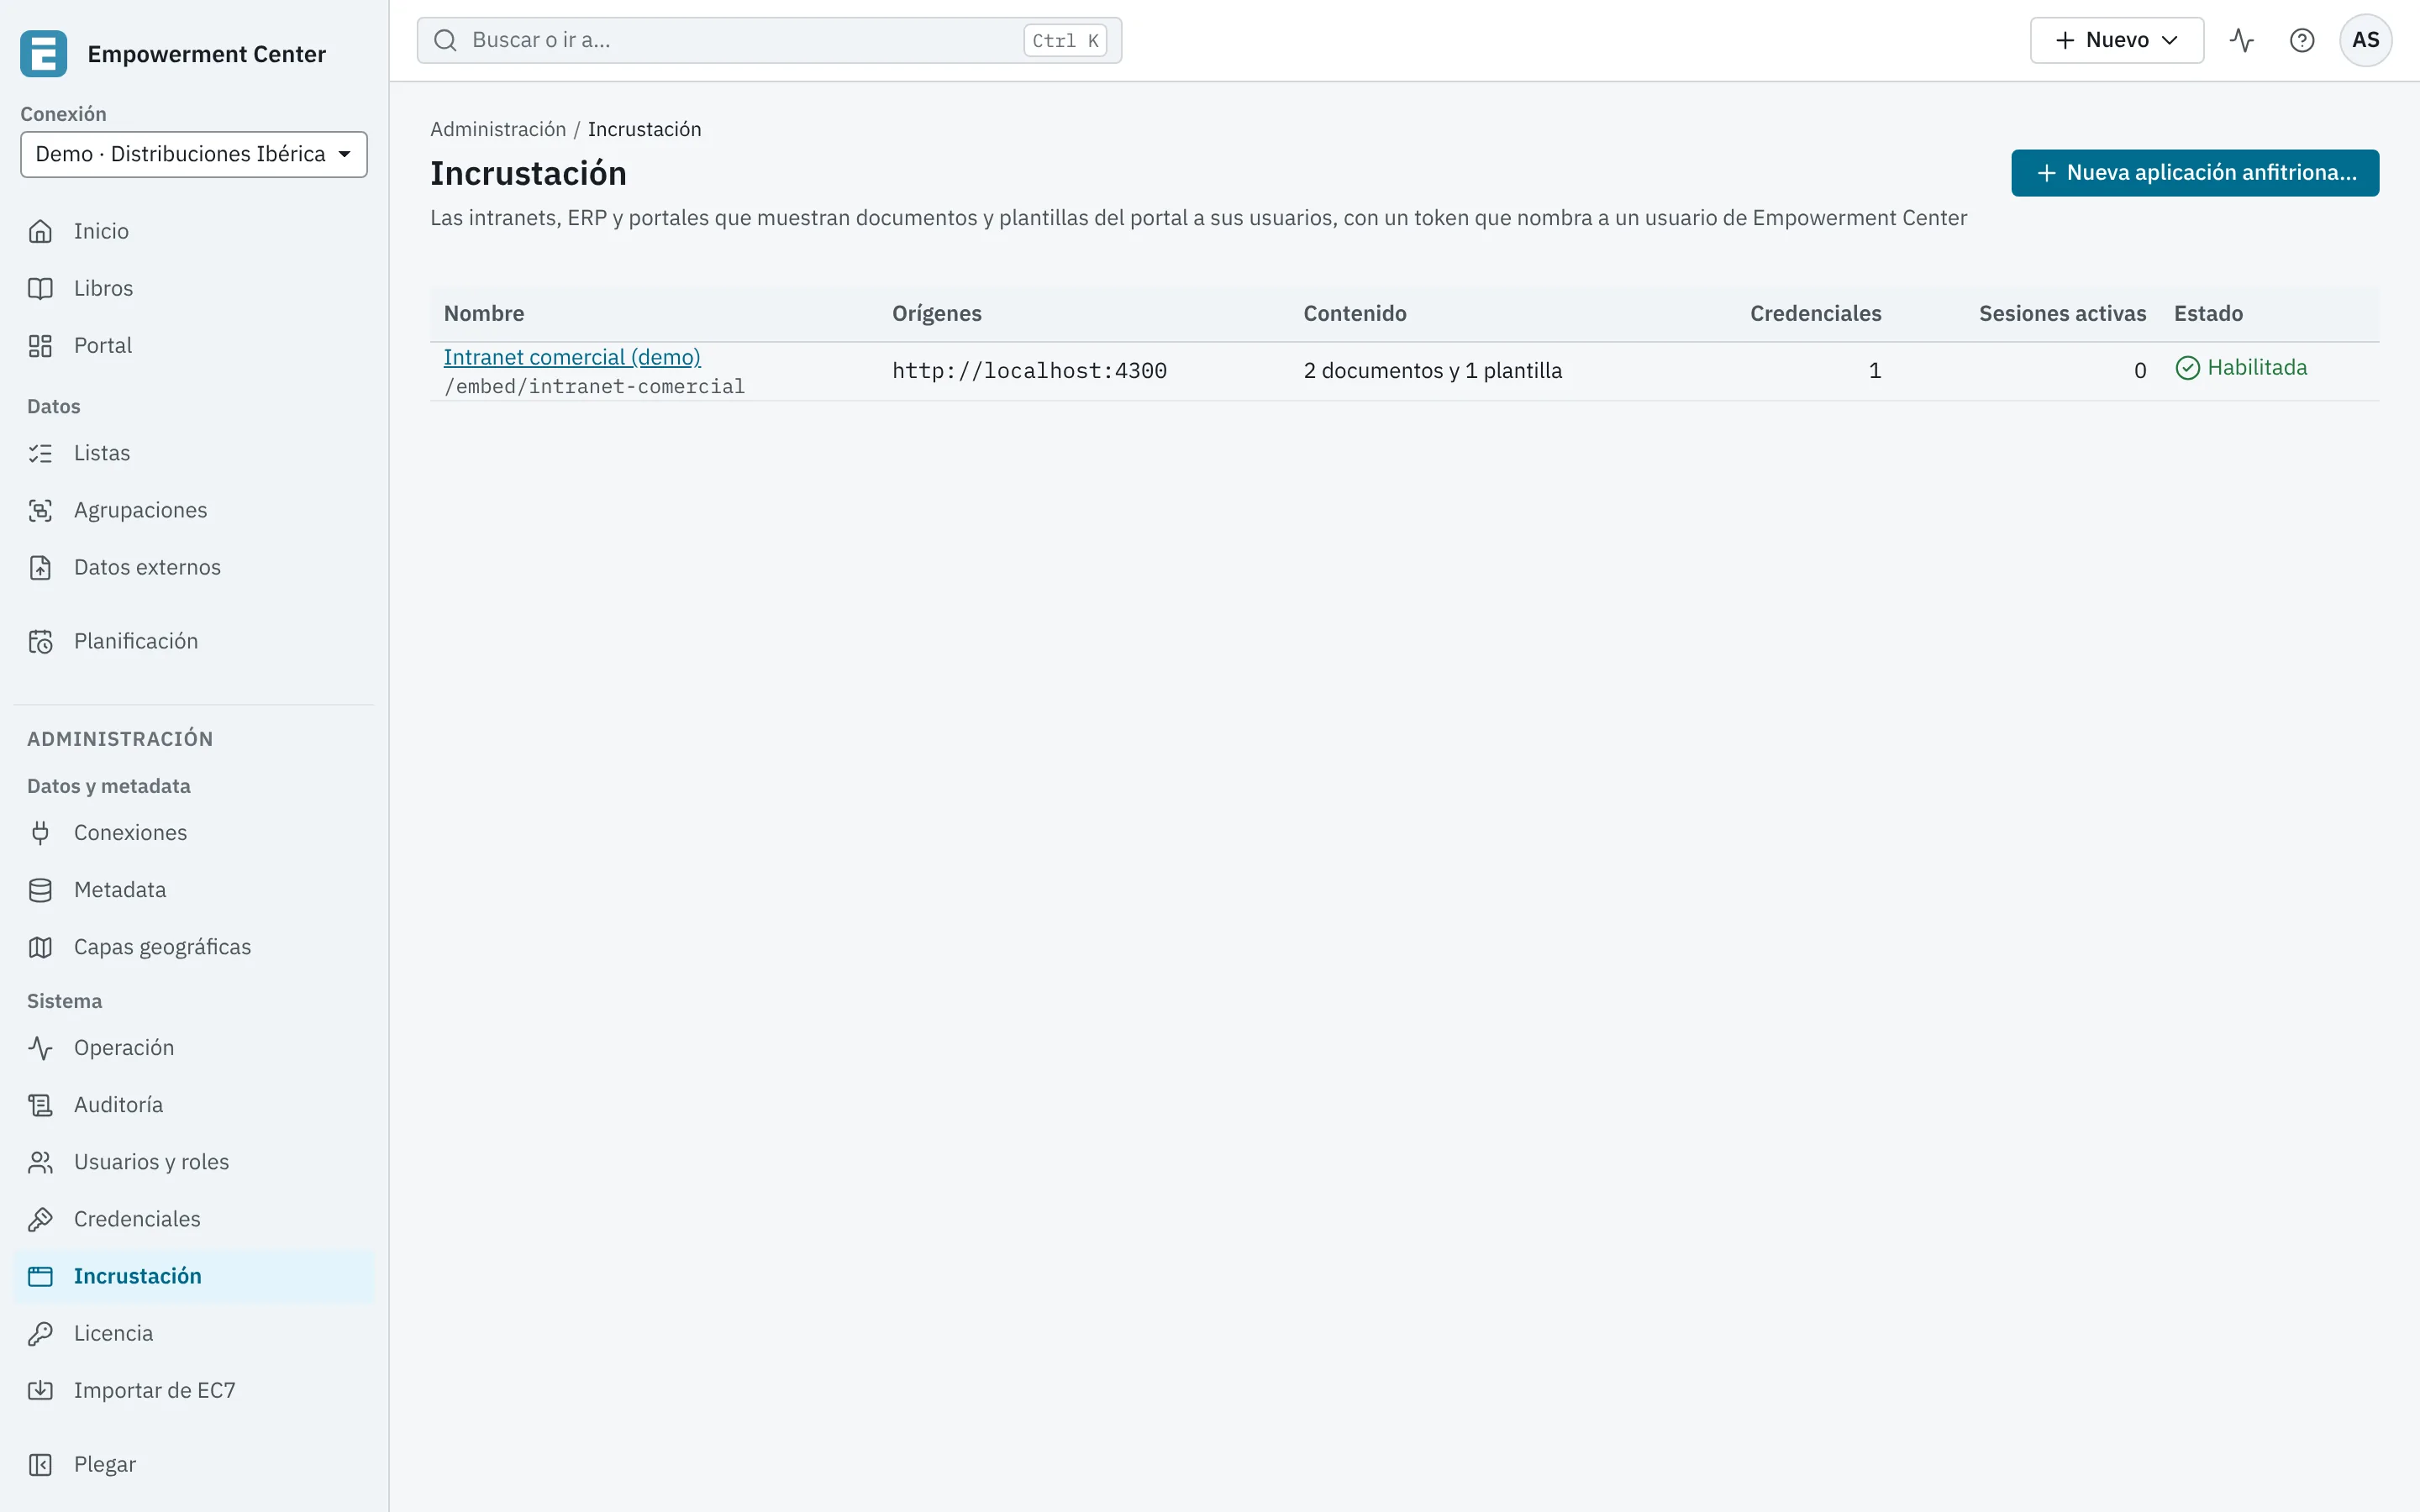
Task: Click the Conexiones plug icon
Action: click(40, 833)
